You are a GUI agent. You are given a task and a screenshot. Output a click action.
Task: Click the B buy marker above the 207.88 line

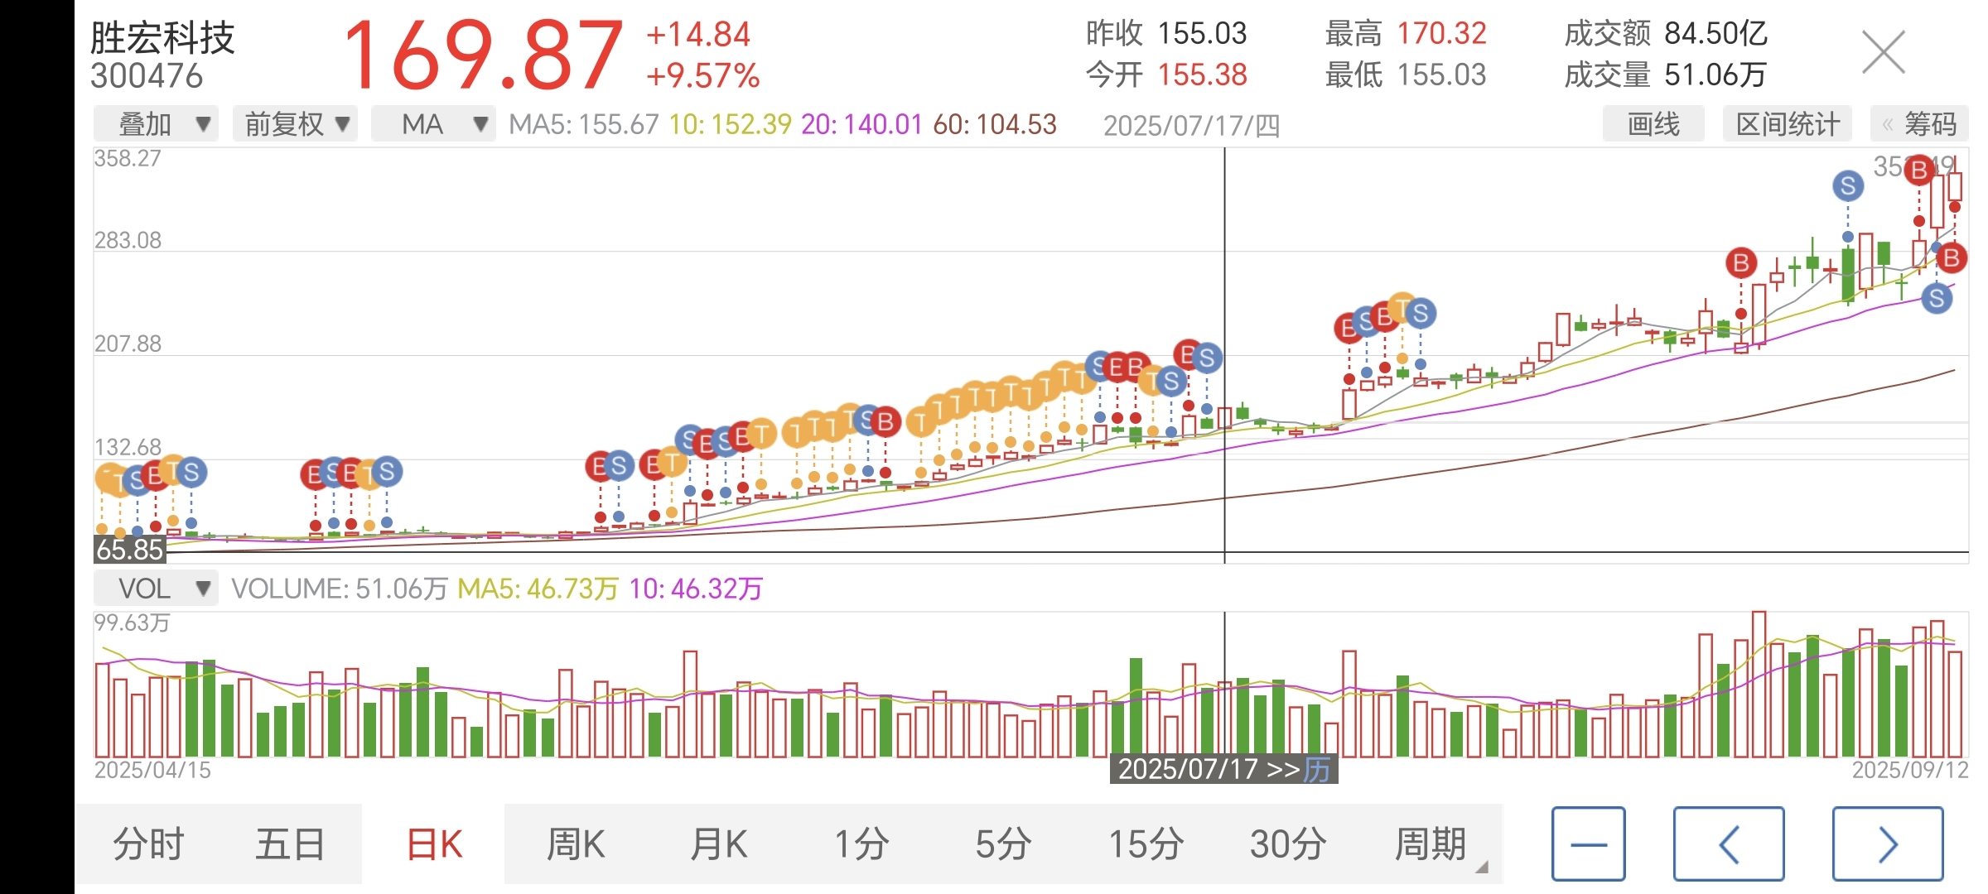click(1741, 263)
